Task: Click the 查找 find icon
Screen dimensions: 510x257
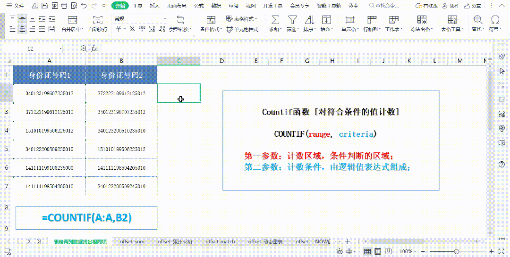Action: 478,20
